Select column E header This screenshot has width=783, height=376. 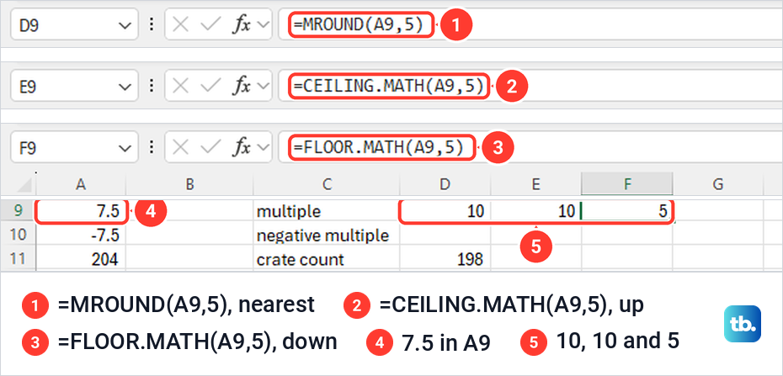(x=535, y=184)
